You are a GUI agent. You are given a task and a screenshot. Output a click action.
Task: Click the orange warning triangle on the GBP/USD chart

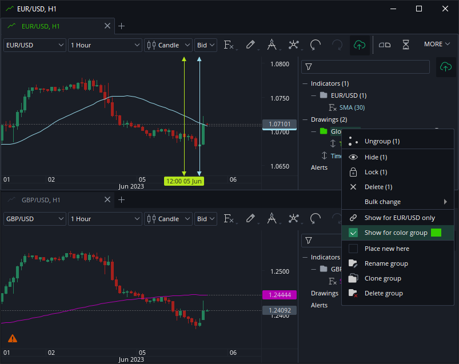click(x=13, y=338)
